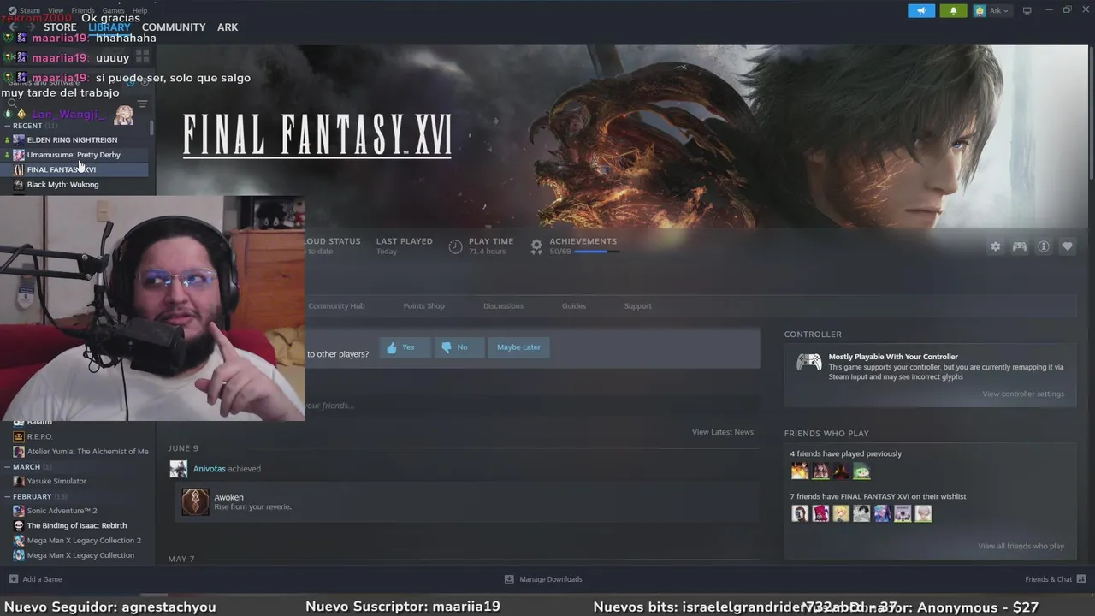This screenshot has height=616, width=1095.
Task: Click the achievements progress bar 50/69
Action: coord(596,252)
